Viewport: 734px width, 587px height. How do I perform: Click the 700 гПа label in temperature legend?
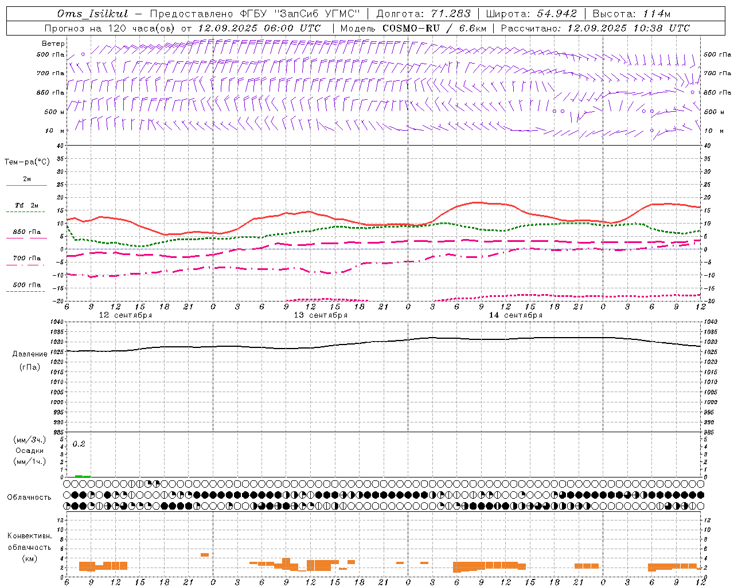27,258
